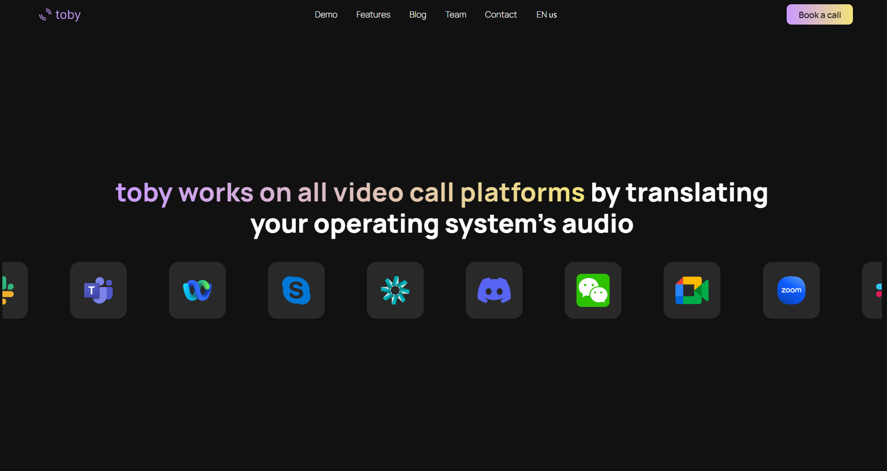
Task: Click the Skype logo tile
Action: click(x=296, y=290)
